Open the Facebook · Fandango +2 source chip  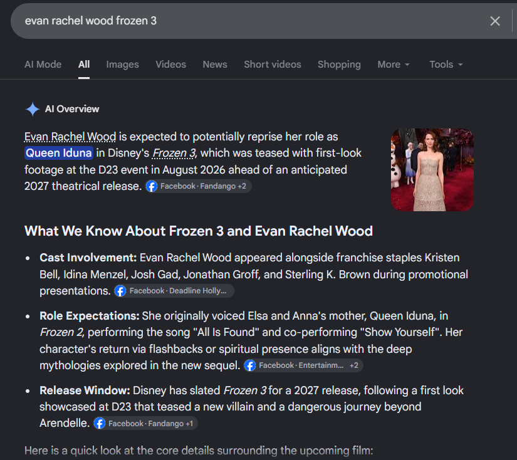click(x=199, y=186)
